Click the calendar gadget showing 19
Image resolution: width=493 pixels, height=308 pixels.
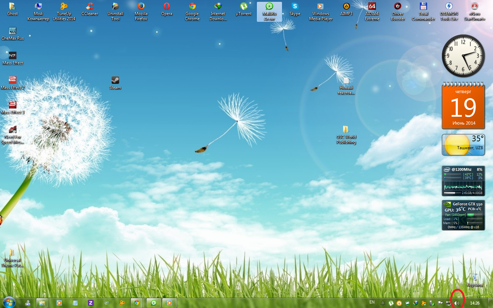point(463,106)
